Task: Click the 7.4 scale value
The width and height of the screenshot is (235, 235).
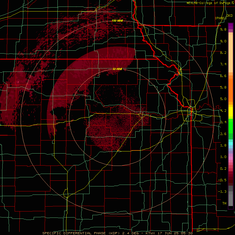Action: click(223, 64)
